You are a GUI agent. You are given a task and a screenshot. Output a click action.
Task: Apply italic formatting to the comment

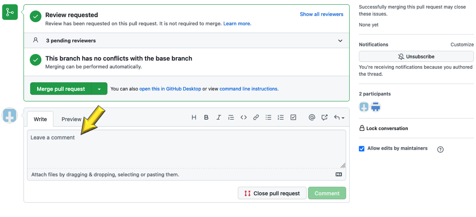218,118
